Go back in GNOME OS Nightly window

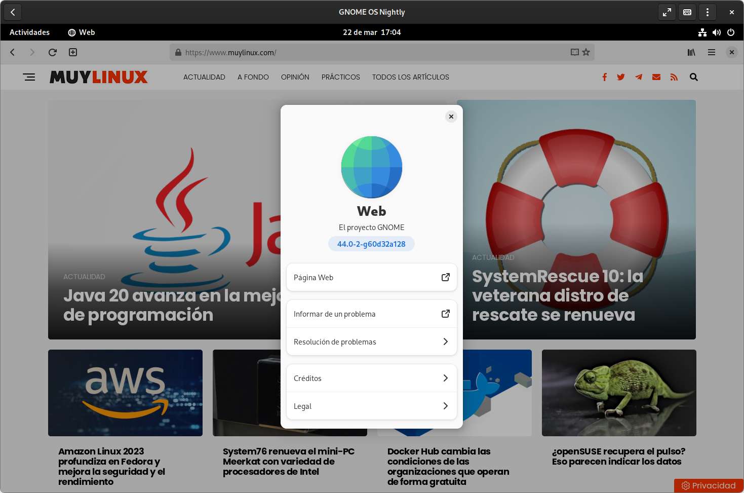[x=13, y=12]
